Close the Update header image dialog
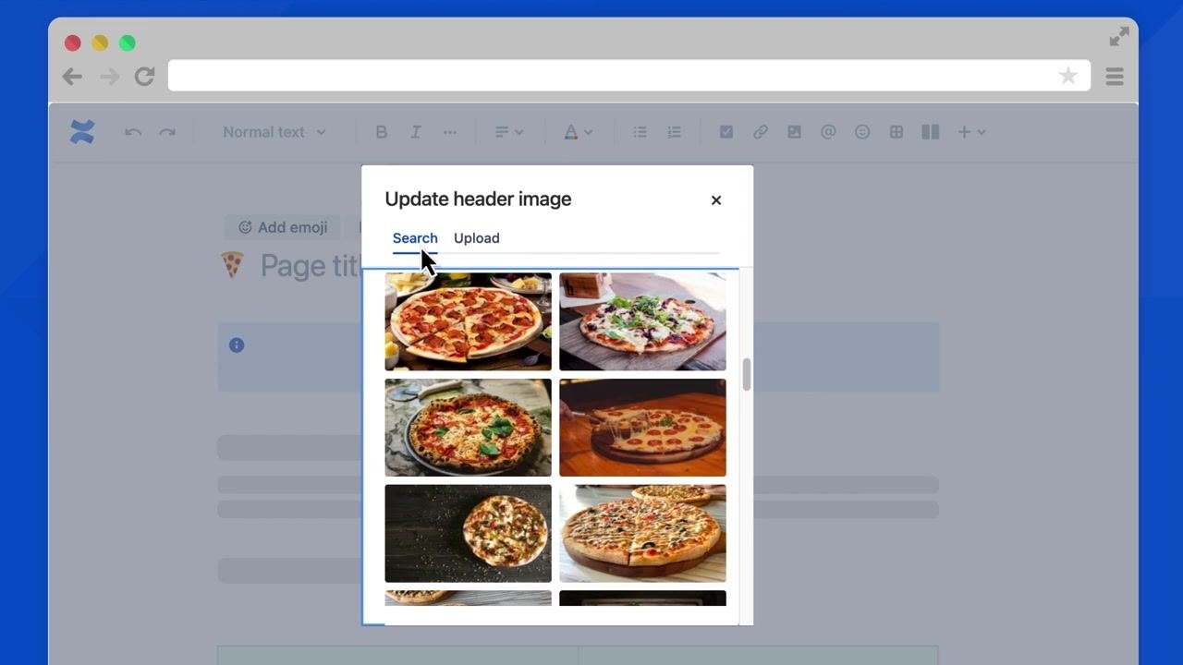 716,199
